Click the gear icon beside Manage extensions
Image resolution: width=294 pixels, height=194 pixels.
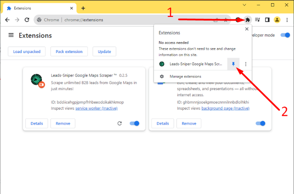162,76
